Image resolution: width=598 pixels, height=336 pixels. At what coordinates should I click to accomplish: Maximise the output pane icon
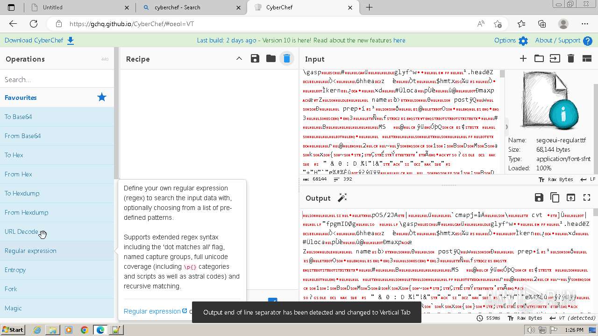pos(587,198)
